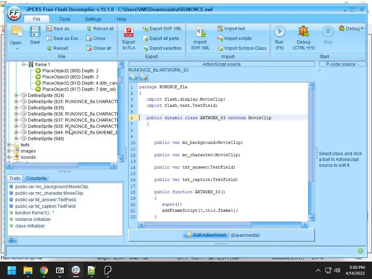This screenshot has height=279, width=372.
Task: Expand DefineSprite (924) node
Action: (x=16, y=96)
